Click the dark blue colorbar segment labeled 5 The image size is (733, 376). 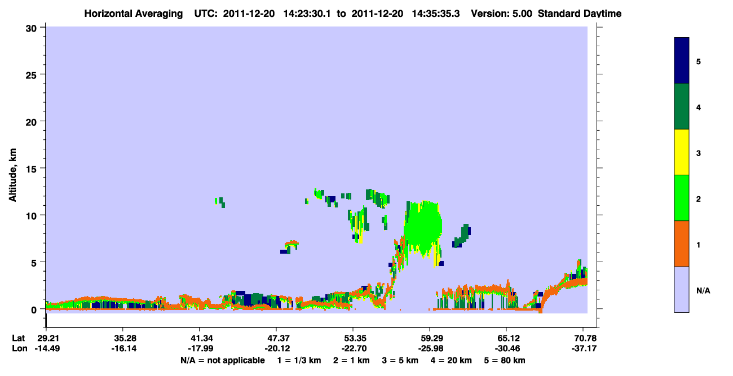point(682,61)
